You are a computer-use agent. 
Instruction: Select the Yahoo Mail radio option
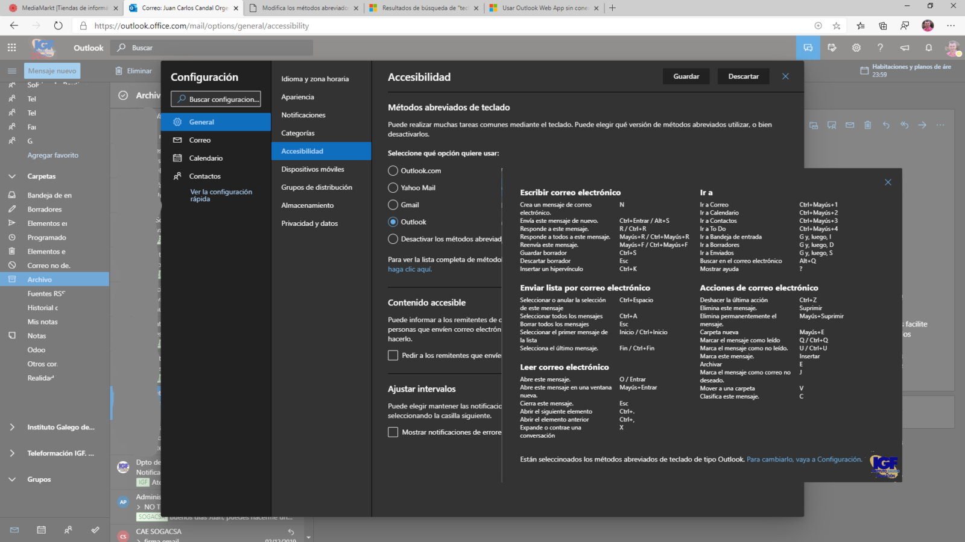coord(393,188)
